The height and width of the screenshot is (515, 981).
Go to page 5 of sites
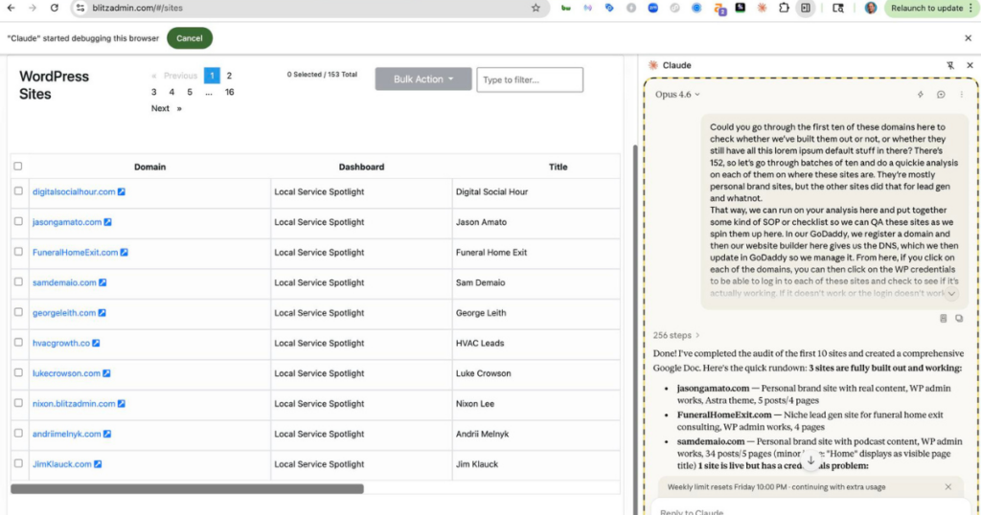190,92
